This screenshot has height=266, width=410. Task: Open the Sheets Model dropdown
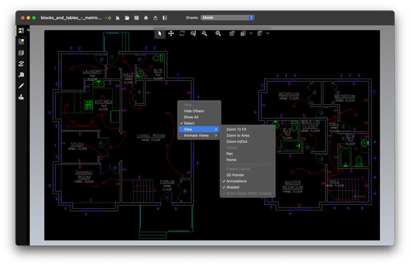tap(228, 18)
